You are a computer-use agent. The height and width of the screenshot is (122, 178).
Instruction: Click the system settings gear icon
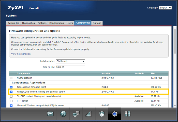coord(115,114)
